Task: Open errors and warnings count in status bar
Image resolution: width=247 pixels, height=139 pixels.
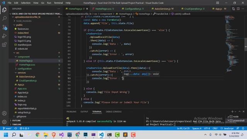Action: (24, 128)
